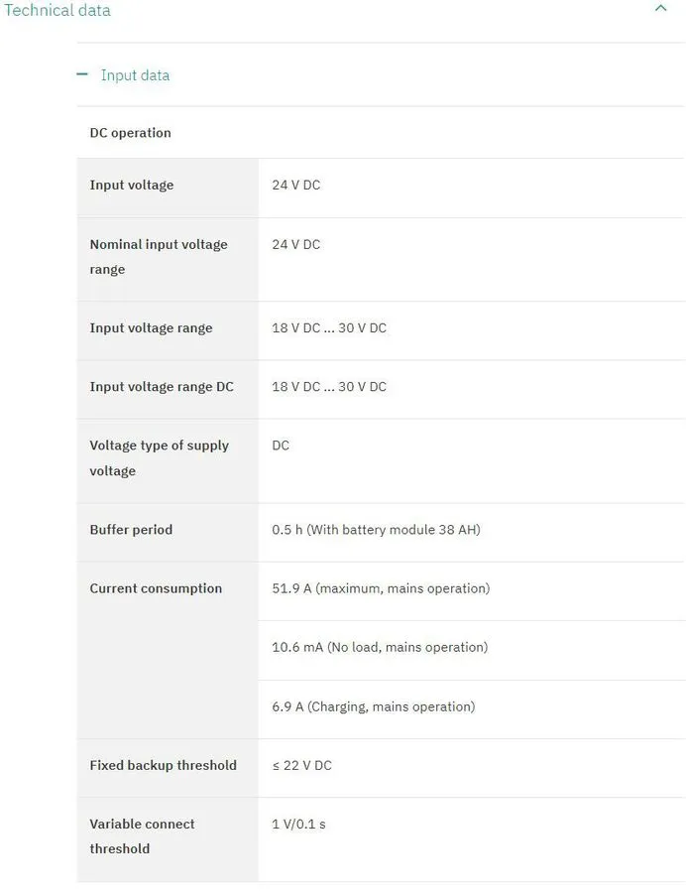Click the Fixed backup threshold label

click(x=164, y=765)
